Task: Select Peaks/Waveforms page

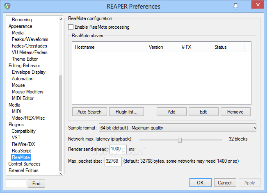Action: pyautogui.click(x=30, y=39)
